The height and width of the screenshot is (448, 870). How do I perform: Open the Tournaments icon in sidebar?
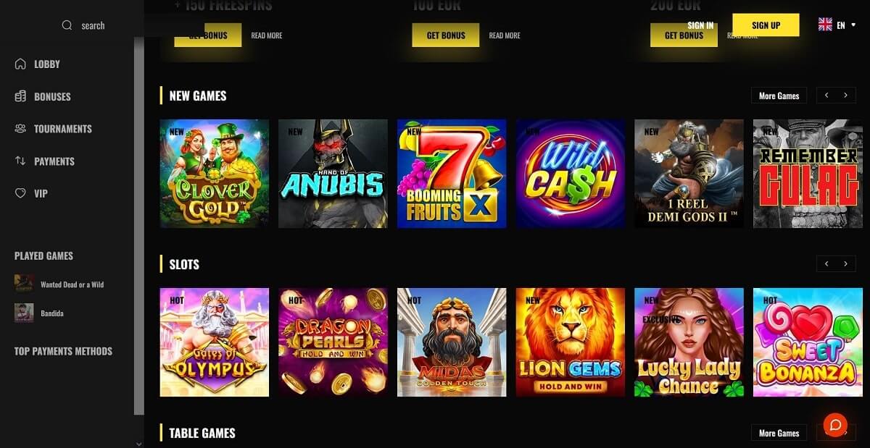coord(20,129)
